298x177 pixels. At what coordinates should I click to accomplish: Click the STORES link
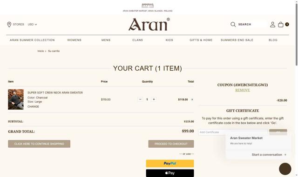pos(19,25)
